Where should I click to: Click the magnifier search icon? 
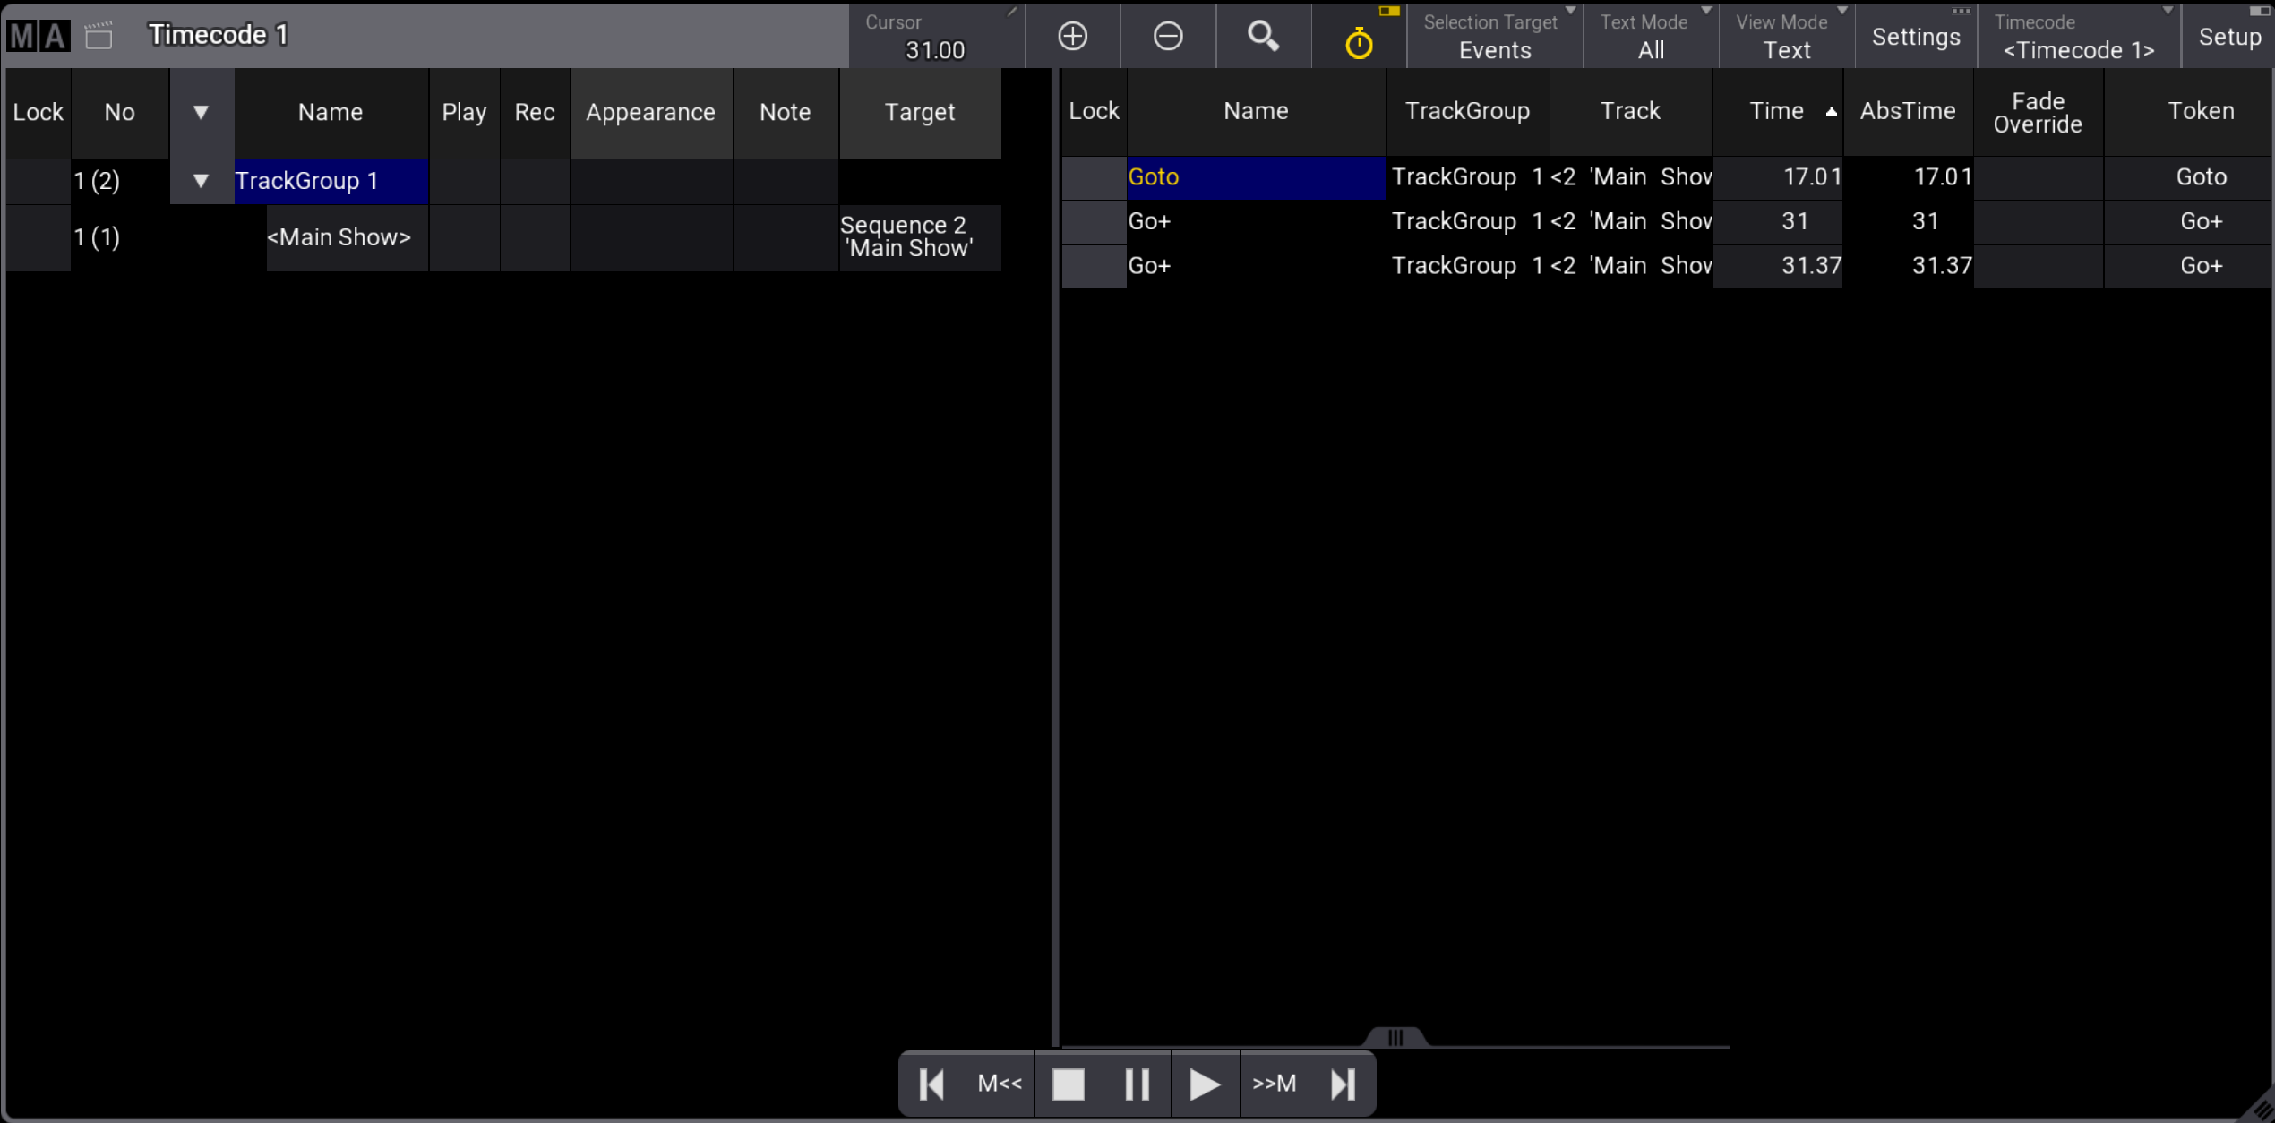[1263, 36]
